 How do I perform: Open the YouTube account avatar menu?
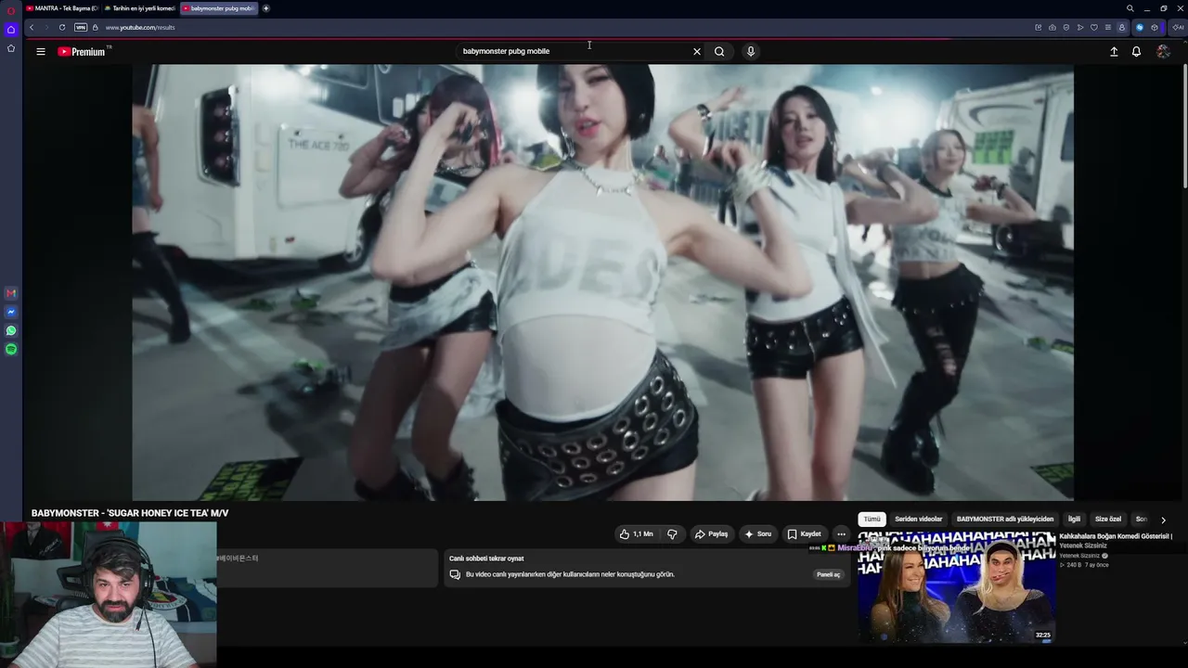point(1163,52)
